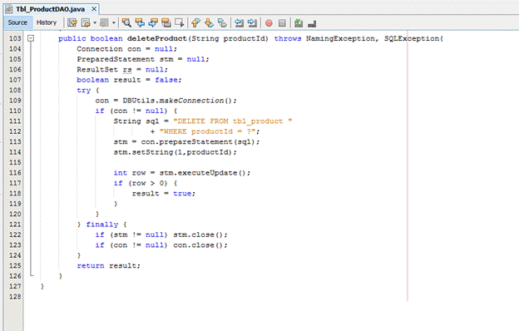Click the Java file icon on tab

pos(9,9)
